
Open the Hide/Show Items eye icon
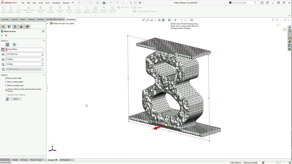coord(176,20)
